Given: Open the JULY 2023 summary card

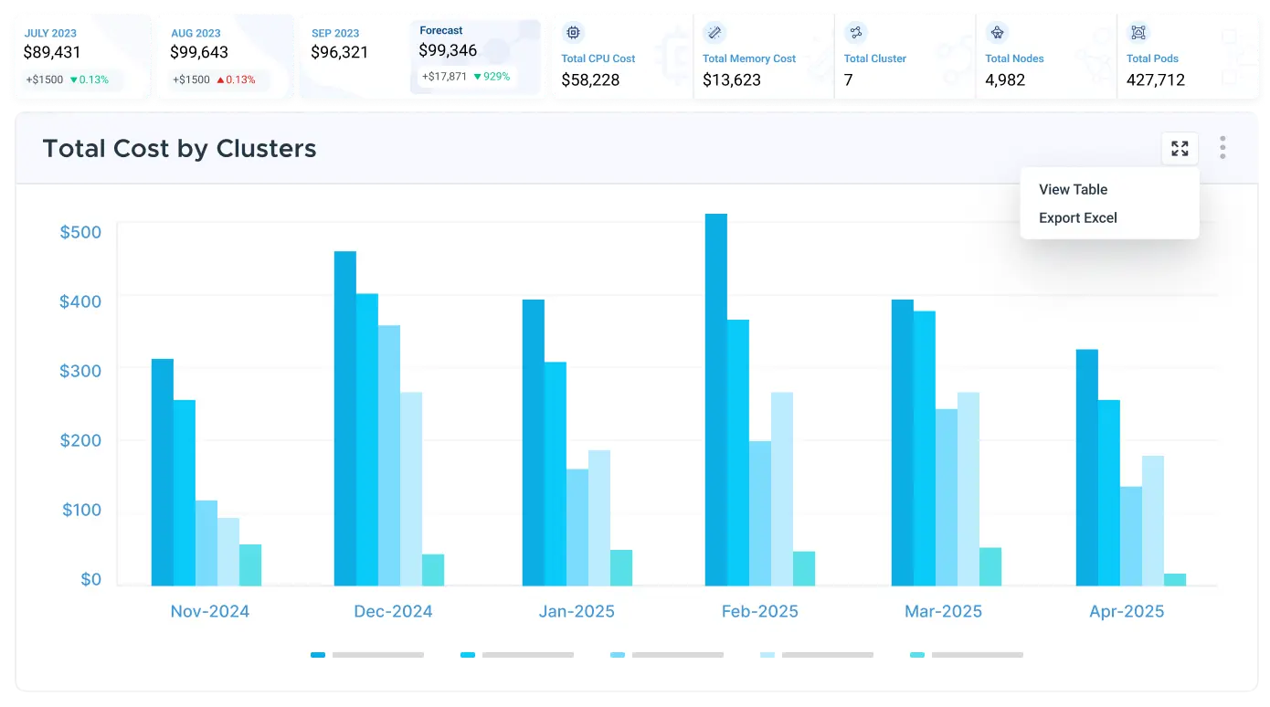Looking at the screenshot, I should [x=82, y=55].
